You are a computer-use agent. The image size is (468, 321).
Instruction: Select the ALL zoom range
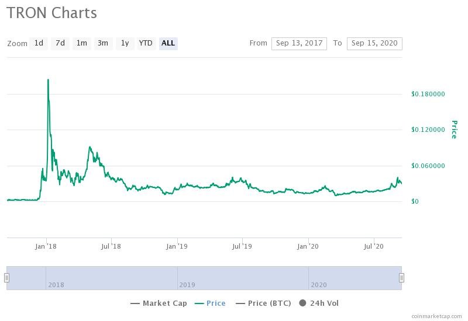[x=168, y=43]
